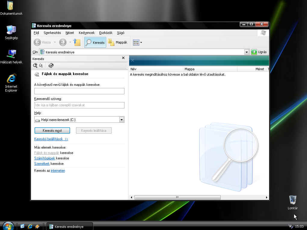Open the Fájl menu
The image size is (307, 230).
click(x=36, y=33)
